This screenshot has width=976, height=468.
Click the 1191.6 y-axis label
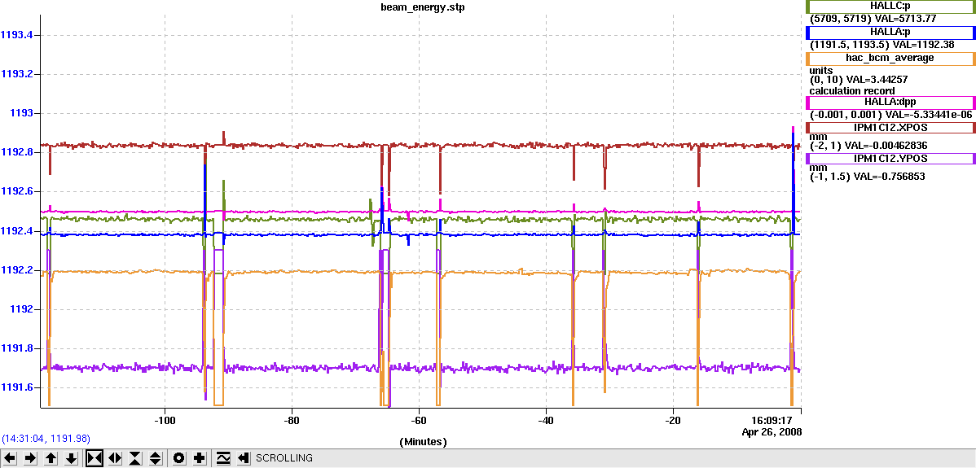(17, 387)
